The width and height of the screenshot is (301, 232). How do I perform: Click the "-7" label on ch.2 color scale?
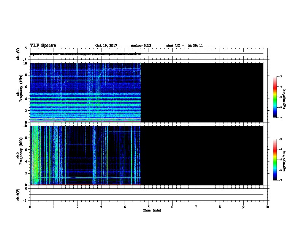tap(280, 180)
